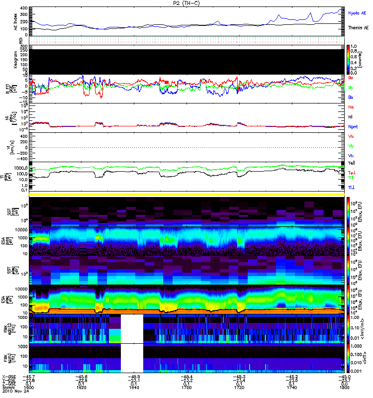Click the 1600 time tick label
The height and width of the screenshot is (398, 373).
point(29,388)
